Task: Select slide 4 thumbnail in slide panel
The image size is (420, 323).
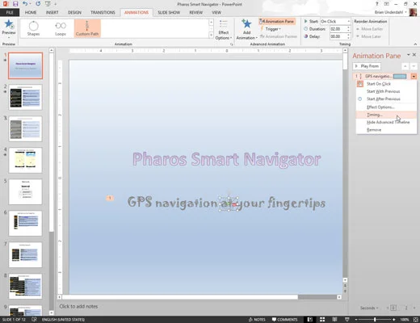Action: tap(25, 160)
